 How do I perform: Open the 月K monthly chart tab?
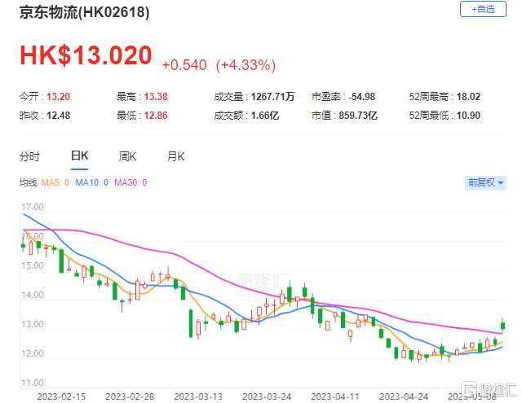[x=176, y=156]
